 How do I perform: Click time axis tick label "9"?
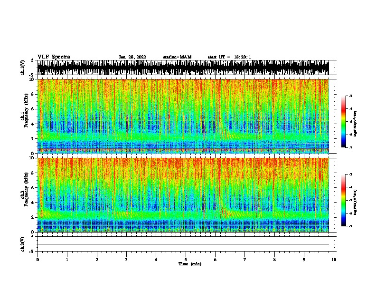pyautogui.click(x=304, y=260)
